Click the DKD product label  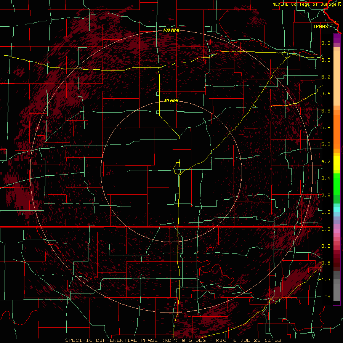335,22
